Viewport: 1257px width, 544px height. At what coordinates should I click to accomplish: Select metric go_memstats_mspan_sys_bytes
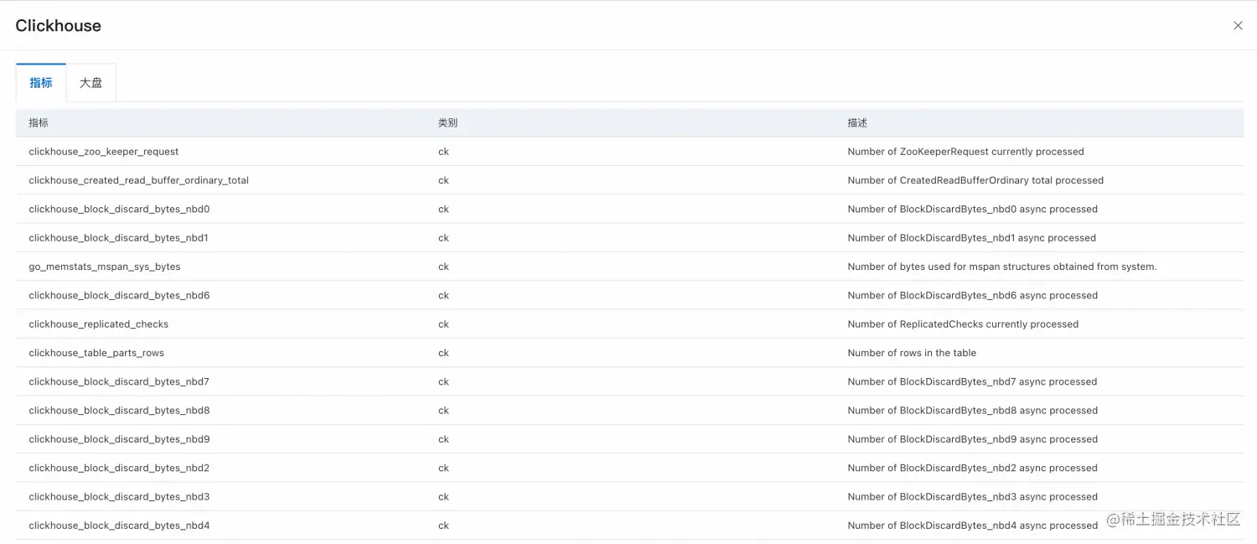tap(105, 267)
